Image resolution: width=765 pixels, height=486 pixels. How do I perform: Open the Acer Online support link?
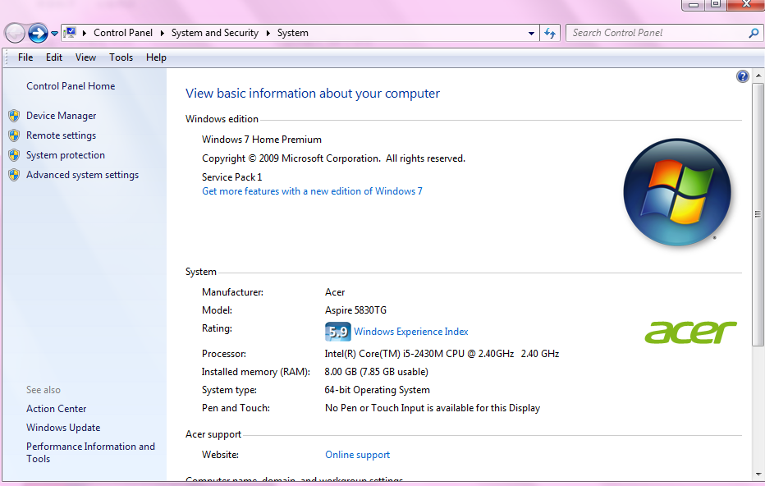(x=357, y=455)
